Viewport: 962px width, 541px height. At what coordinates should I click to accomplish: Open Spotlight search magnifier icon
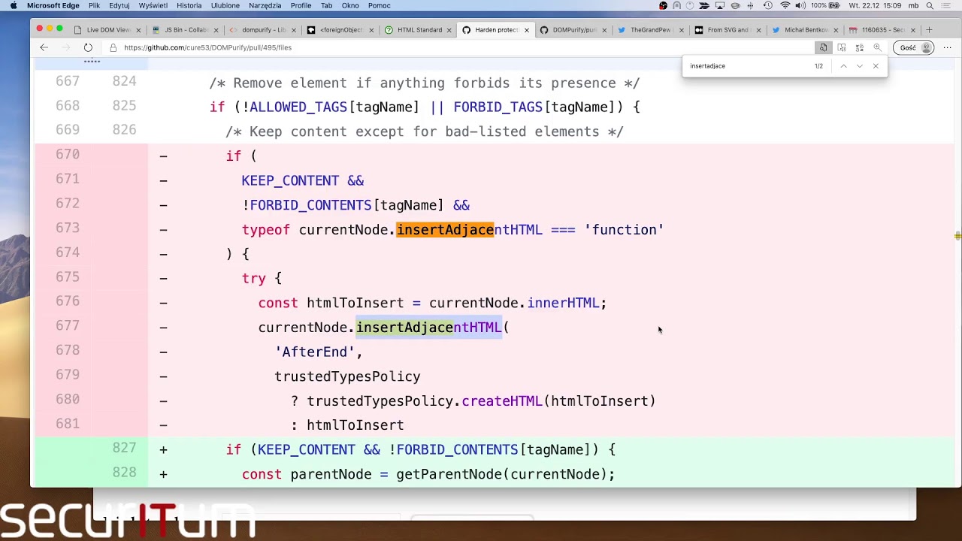(930, 5)
